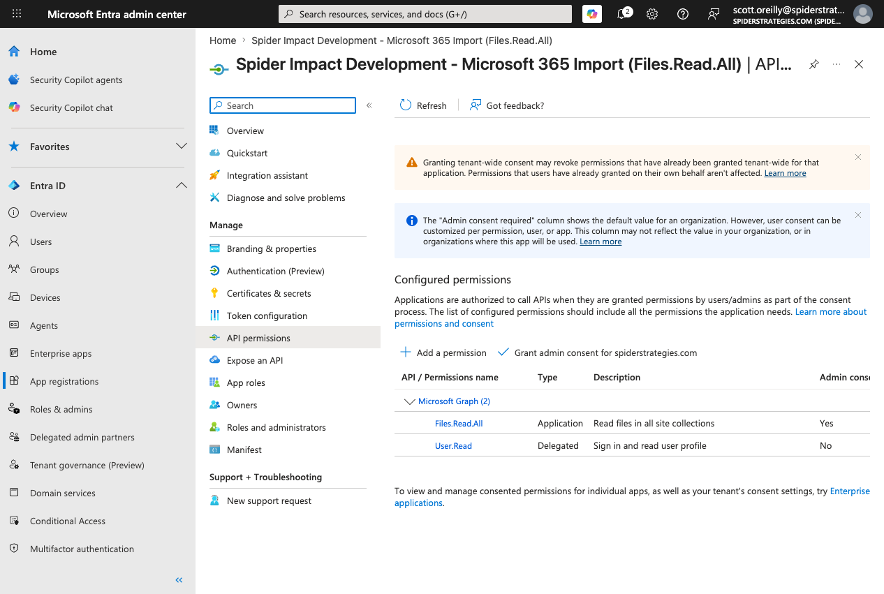Viewport: 884px width, 594px height.
Task: Open App roles
Action: [246, 383]
